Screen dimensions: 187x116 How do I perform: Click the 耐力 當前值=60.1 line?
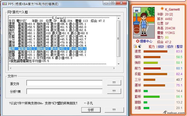48,33
